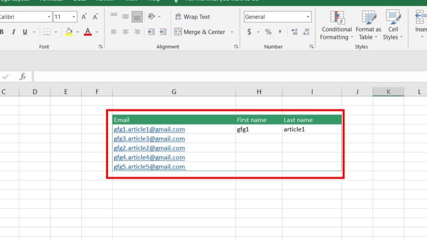Toggle Italic formatting
427x241 pixels.
click(13, 32)
